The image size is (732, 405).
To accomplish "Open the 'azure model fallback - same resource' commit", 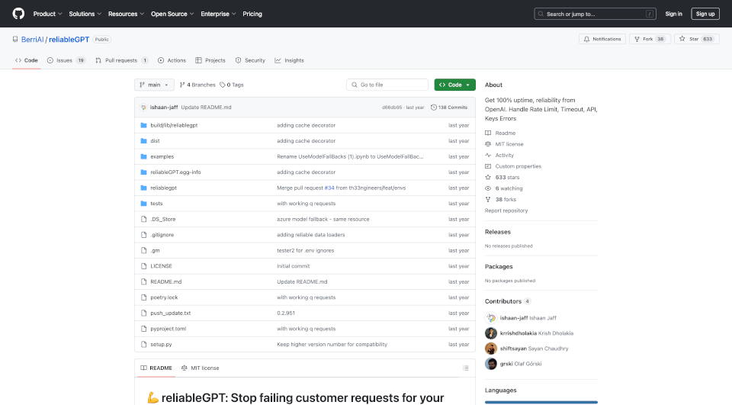I will click(x=323, y=219).
